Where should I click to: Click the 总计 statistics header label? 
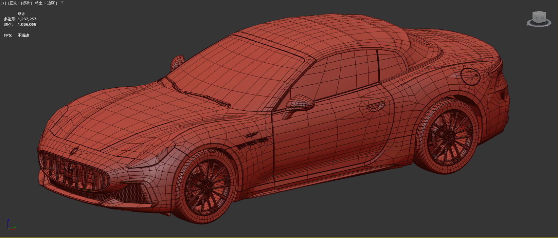[21, 14]
